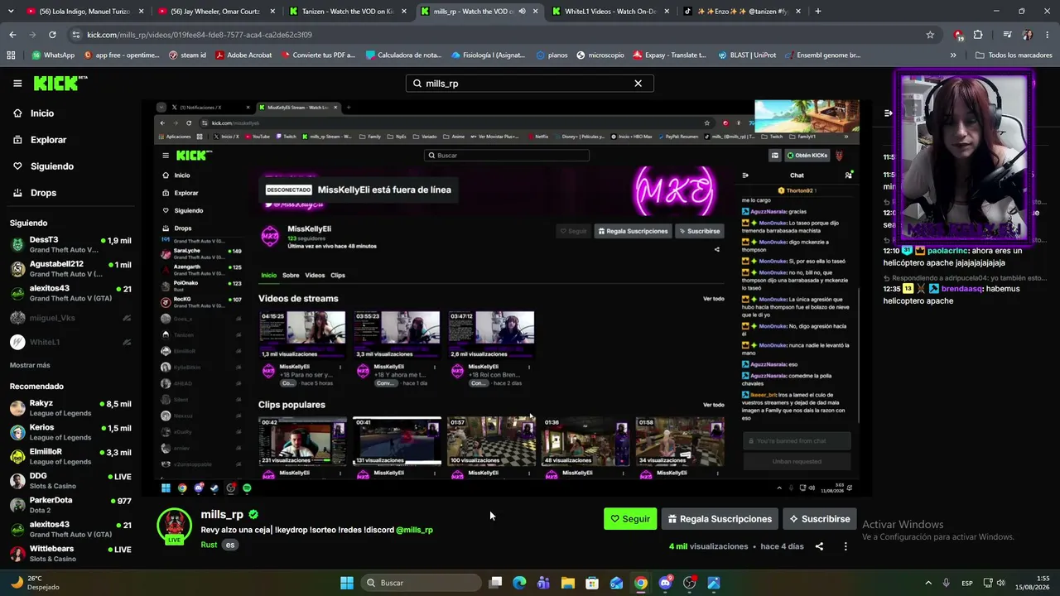Image resolution: width=1060 pixels, height=596 pixels.
Task: Open offline channel miiguel_Vks
Action: [x=70, y=318]
